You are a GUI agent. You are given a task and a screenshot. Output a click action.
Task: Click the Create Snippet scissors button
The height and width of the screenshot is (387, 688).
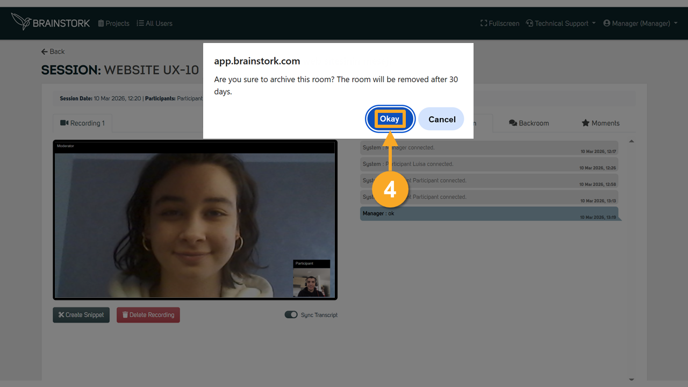click(x=81, y=315)
